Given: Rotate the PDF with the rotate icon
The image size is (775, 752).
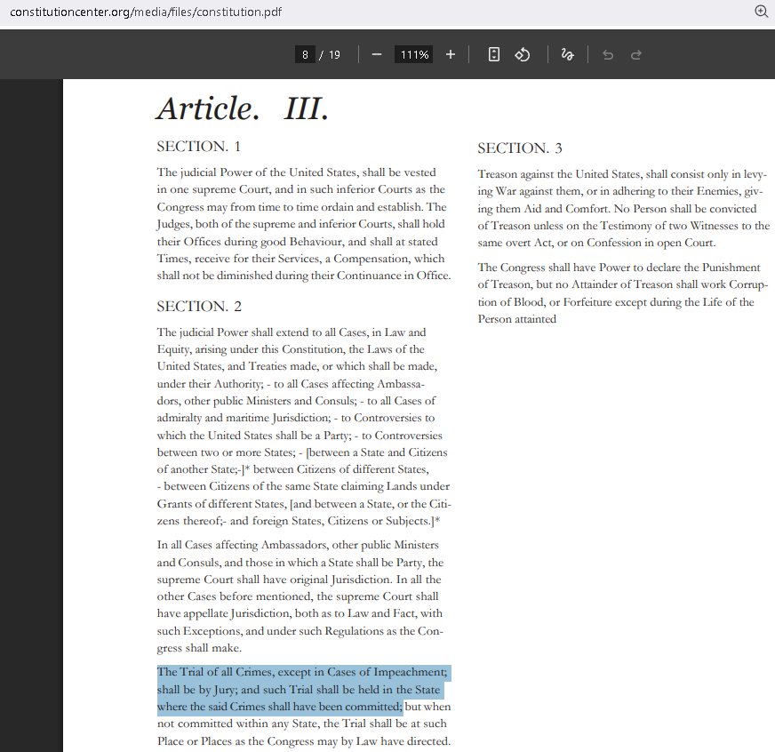Looking at the screenshot, I should pos(523,54).
